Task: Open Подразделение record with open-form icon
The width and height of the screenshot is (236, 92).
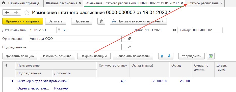Action: [129, 47]
